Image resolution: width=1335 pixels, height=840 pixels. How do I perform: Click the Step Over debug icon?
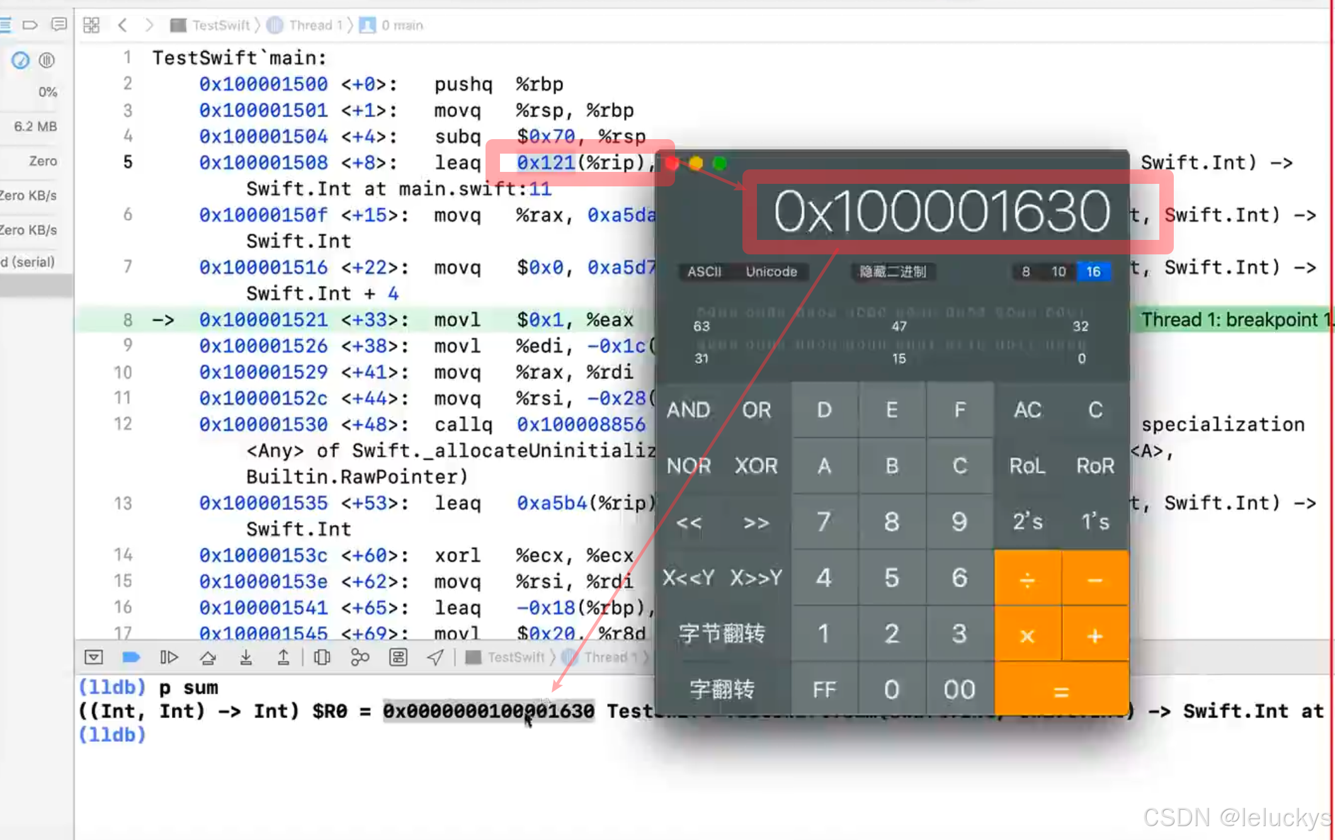click(x=208, y=657)
